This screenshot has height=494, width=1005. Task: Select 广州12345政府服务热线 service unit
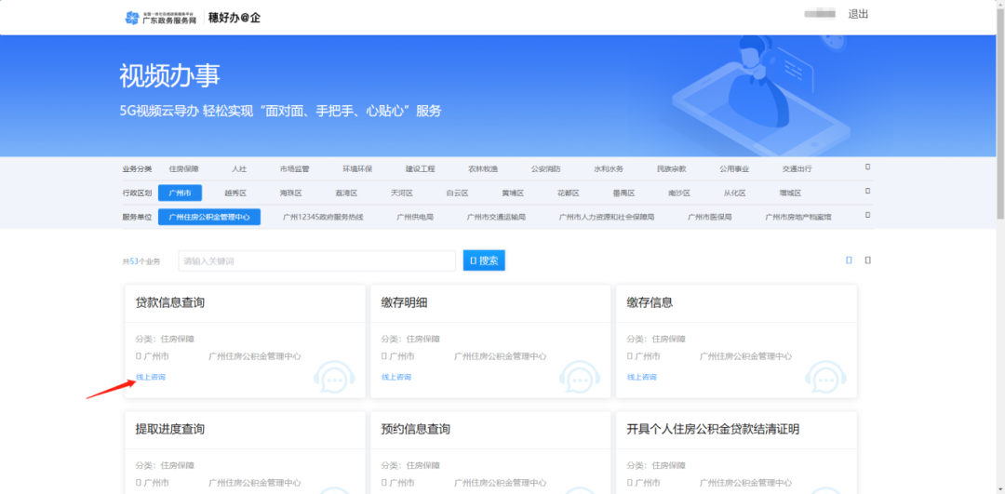(323, 217)
